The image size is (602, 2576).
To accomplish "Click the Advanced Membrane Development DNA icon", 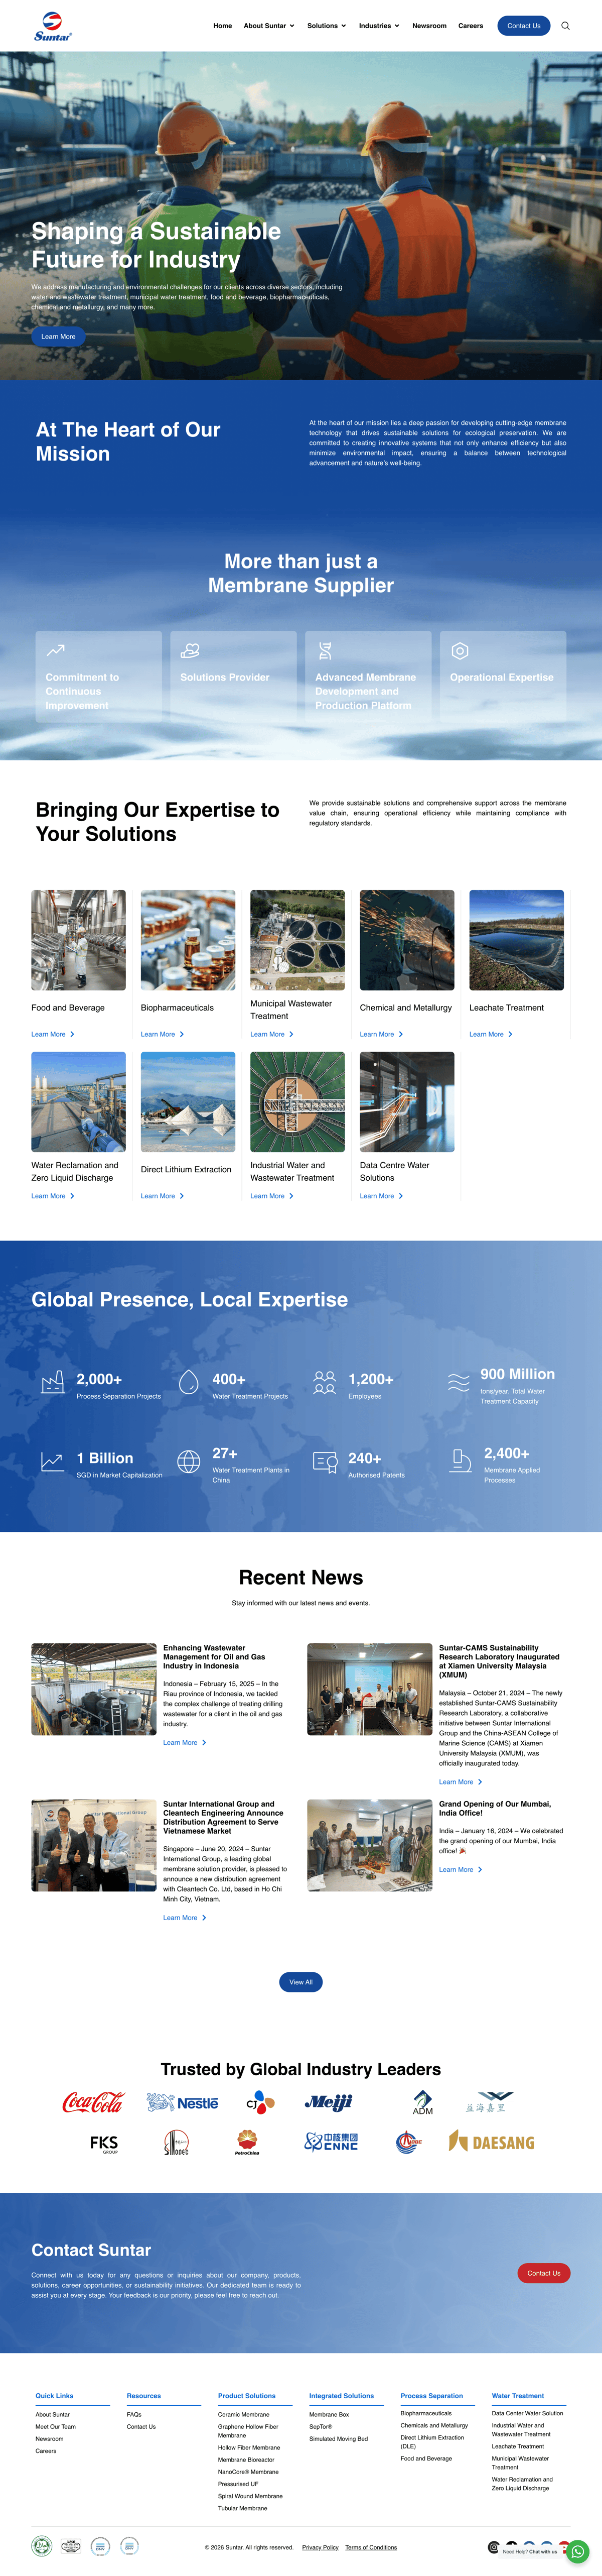I will pyautogui.click(x=325, y=651).
